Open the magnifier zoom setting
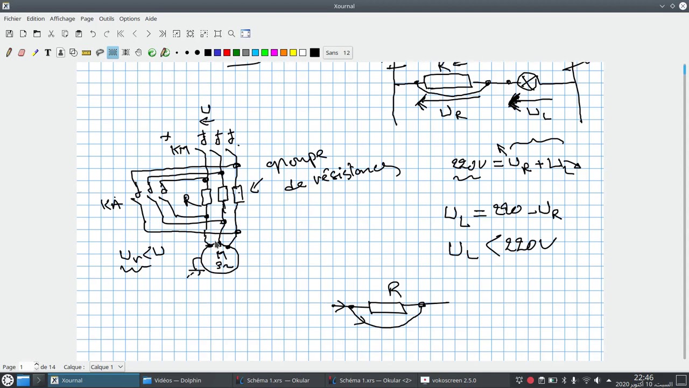The image size is (689, 388). (x=231, y=34)
